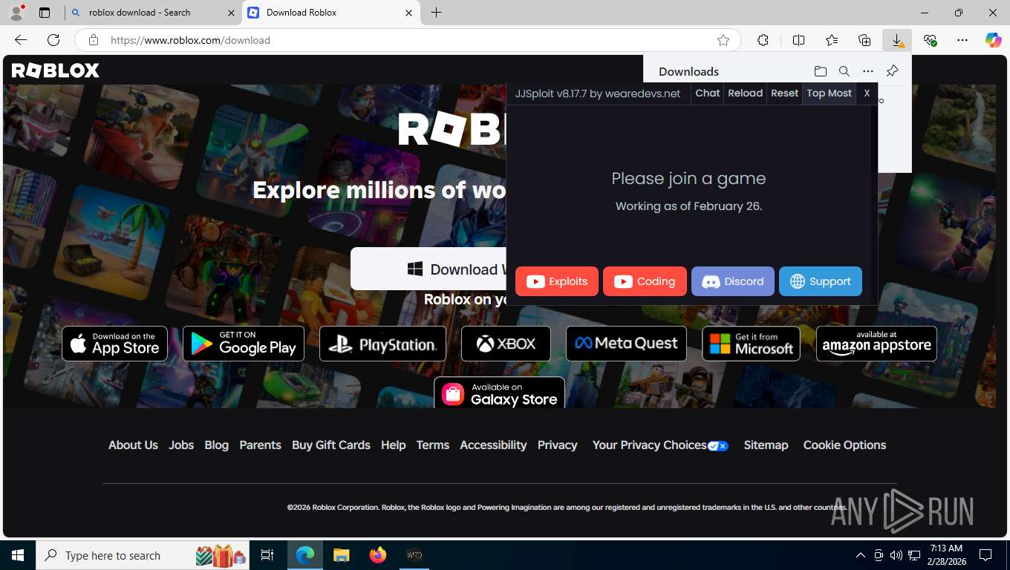
Task: Click the Meta Quest badge
Action: [x=626, y=344]
